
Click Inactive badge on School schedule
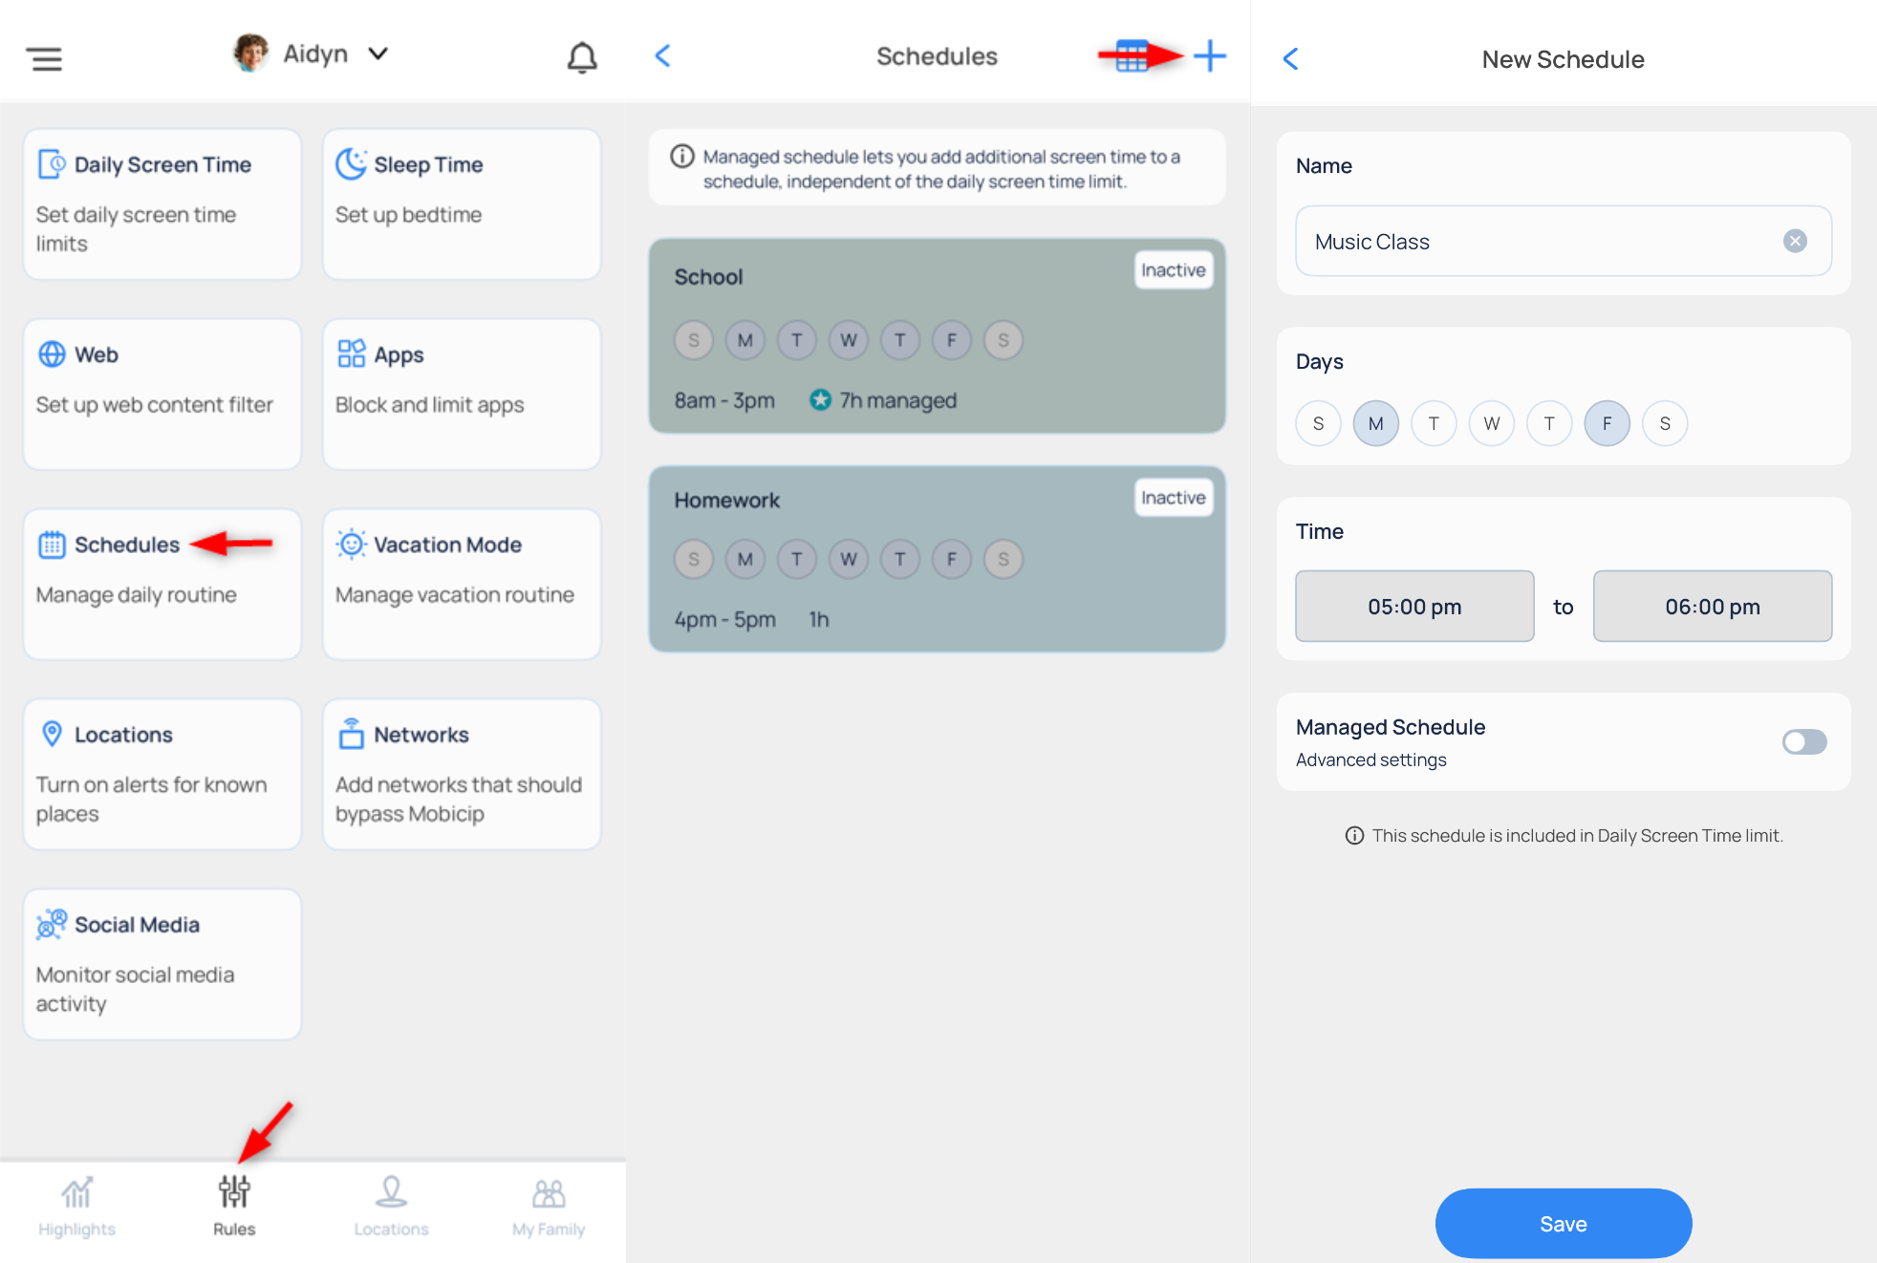click(x=1174, y=270)
